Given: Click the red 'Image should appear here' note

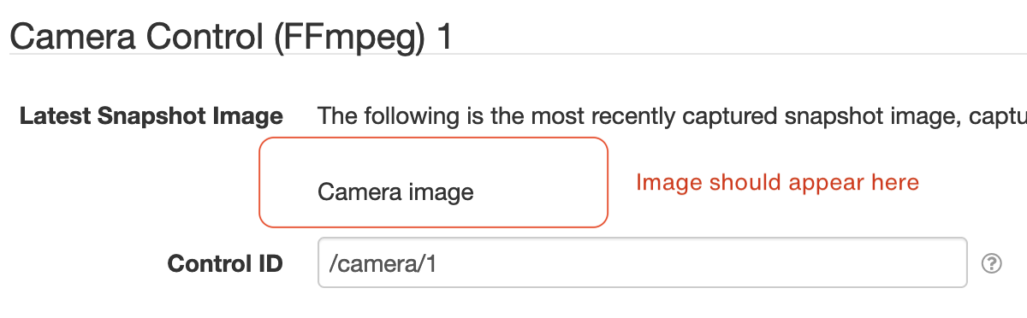Looking at the screenshot, I should coord(777,182).
